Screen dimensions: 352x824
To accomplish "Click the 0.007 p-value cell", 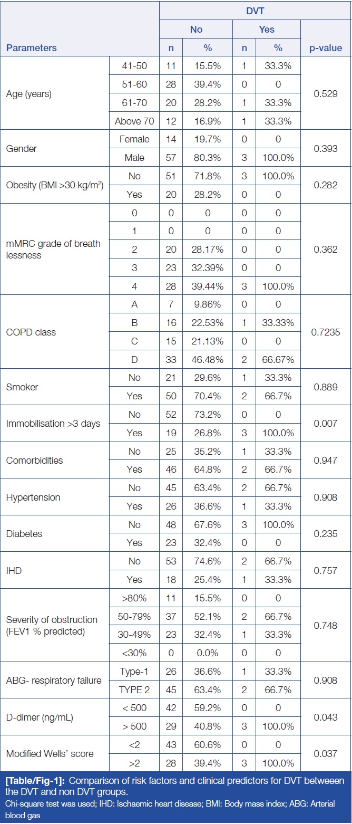I will click(325, 424).
